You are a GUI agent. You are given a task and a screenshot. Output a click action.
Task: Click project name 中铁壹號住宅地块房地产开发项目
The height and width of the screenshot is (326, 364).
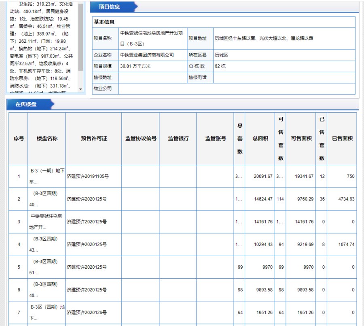point(152,38)
